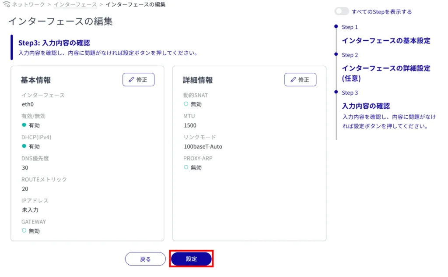
Task: Click 有効/無効 status indicator dot
Action: point(24,125)
